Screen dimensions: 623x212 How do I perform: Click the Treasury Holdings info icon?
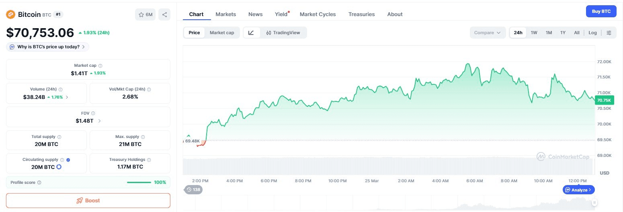tap(149, 160)
